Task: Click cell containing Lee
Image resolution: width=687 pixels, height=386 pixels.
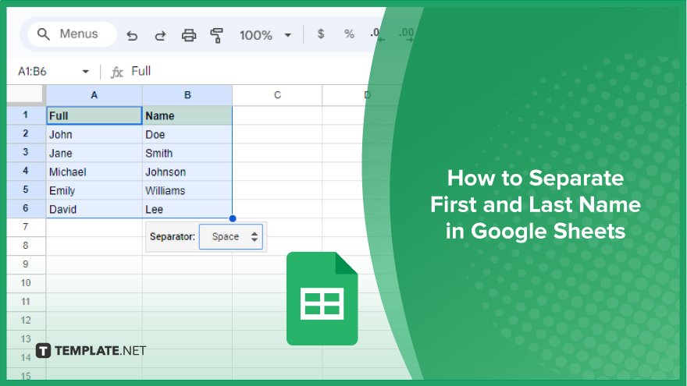Action: coord(187,209)
